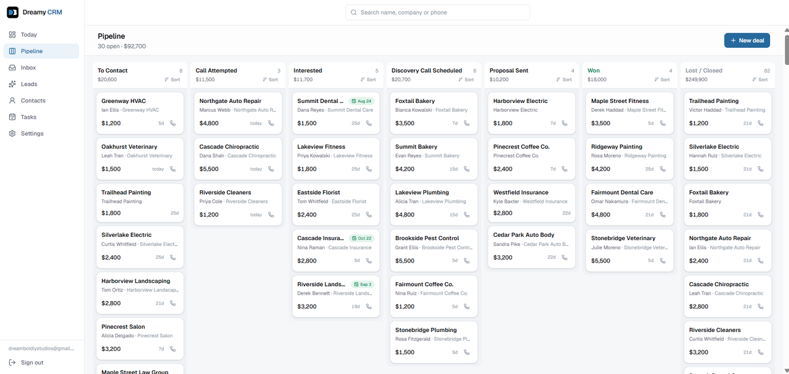Click the Dreamy CRM logo icon
This screenshot has width=789, height=374.
pyautogui.click(x=12, y=12)
